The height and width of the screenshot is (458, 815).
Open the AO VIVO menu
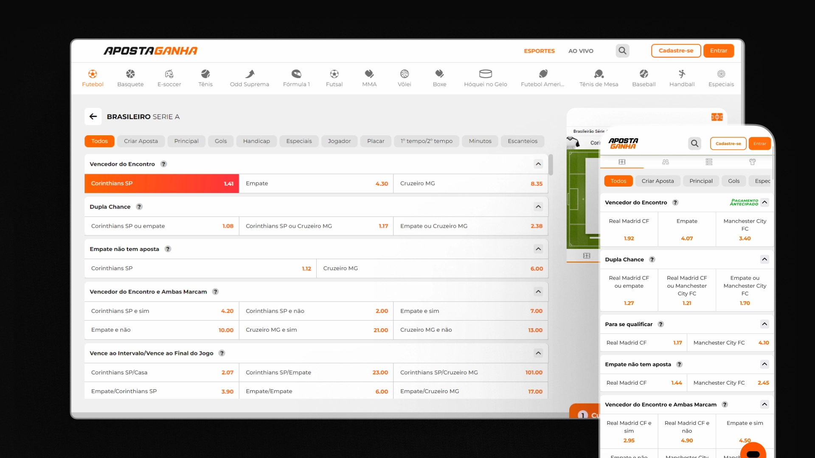(581, 51)
